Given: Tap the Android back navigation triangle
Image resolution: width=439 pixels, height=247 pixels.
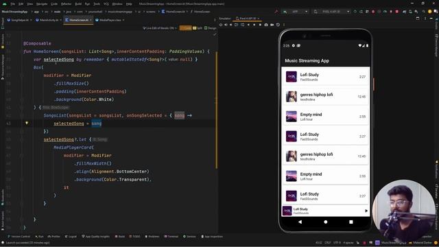Looking at the screenshot, I should click(300, 222).
